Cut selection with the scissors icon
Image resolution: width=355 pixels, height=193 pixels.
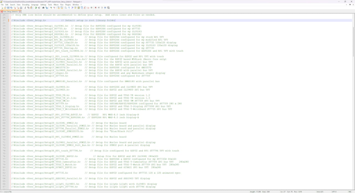click(x=25, y=8)
